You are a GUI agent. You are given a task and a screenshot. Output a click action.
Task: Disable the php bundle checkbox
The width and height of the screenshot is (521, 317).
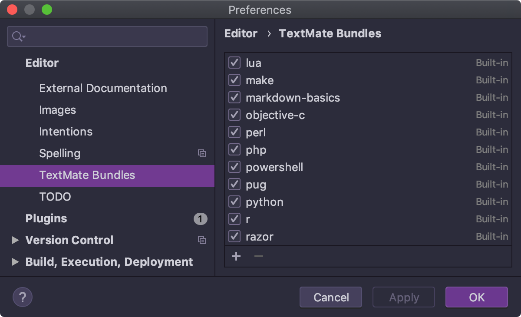(x=234, y=149)
